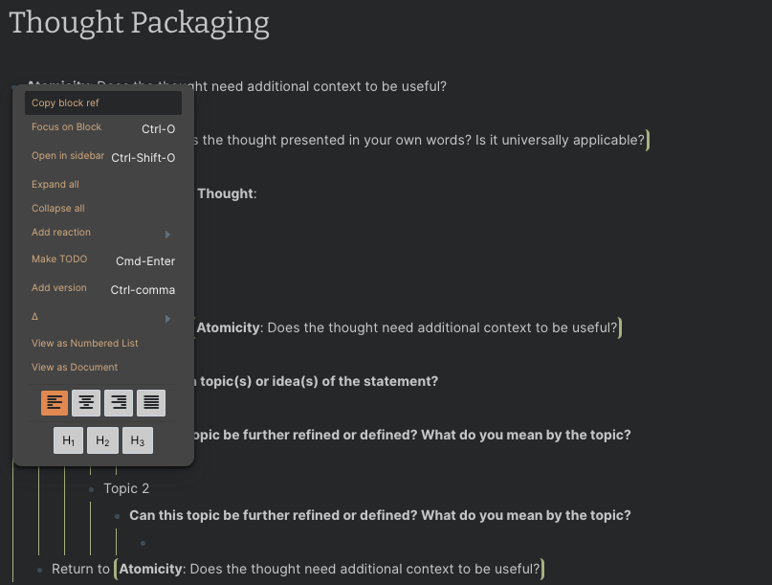
Task: Switch to View as Document
Action: click(x=75, y=367)
